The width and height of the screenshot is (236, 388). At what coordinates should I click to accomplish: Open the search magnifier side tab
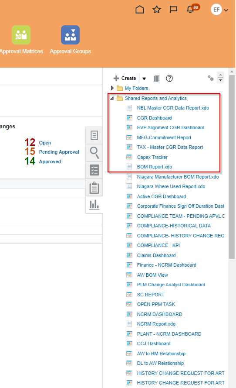click(94, 153)
